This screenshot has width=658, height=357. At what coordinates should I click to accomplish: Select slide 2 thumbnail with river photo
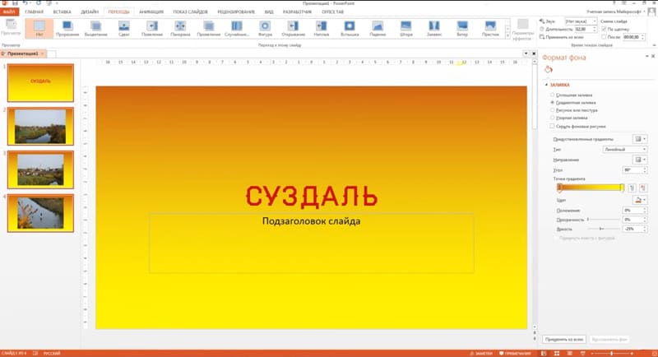40,127
